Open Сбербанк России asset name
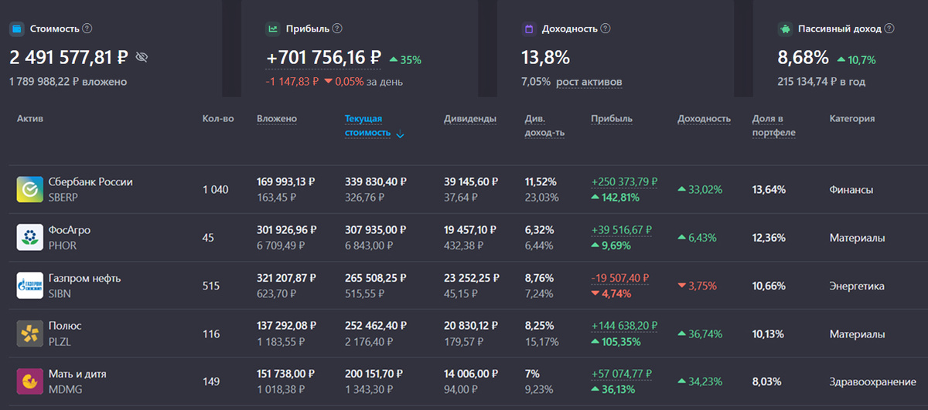 [90, 182]
